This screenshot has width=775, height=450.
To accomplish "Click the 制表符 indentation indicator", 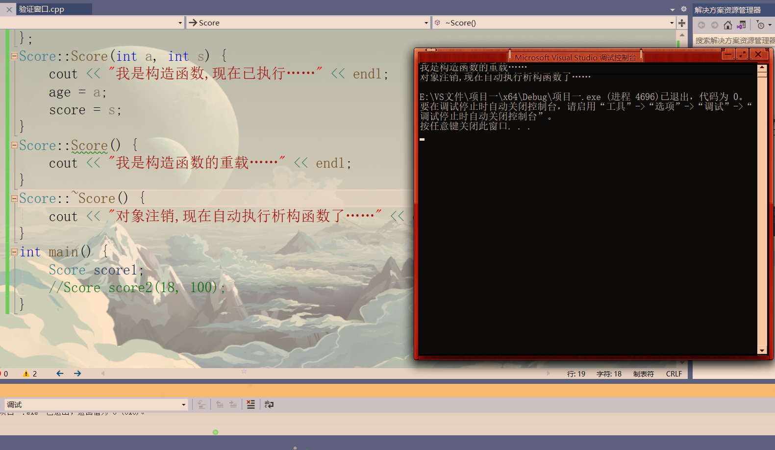I will tap(644, 374).
